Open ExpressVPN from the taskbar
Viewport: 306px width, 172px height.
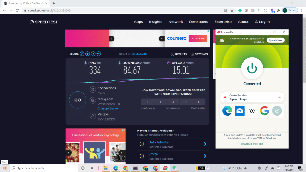[x=165, y=168]
